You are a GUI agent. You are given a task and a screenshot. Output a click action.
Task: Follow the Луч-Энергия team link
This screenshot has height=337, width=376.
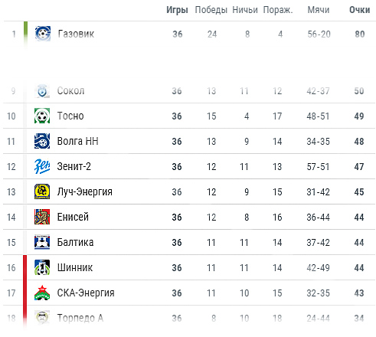tap(85, 191)
